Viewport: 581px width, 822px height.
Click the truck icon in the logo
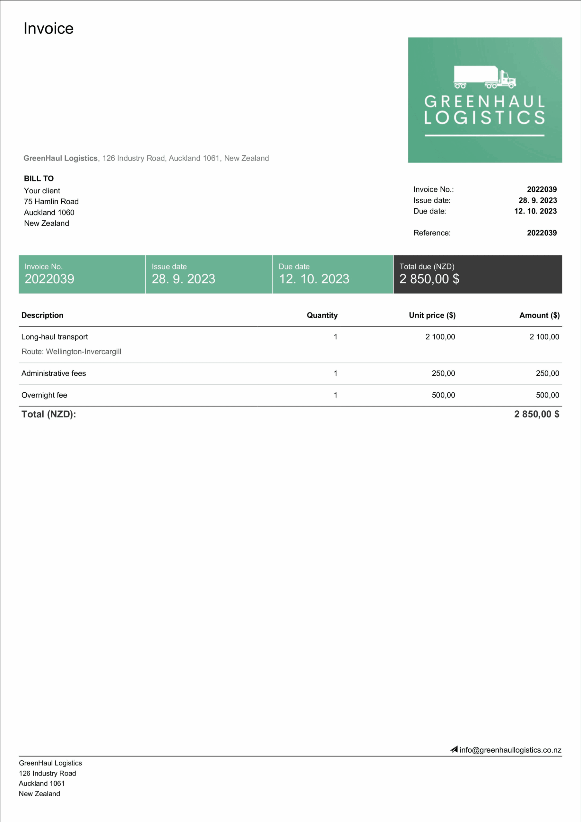485,77
